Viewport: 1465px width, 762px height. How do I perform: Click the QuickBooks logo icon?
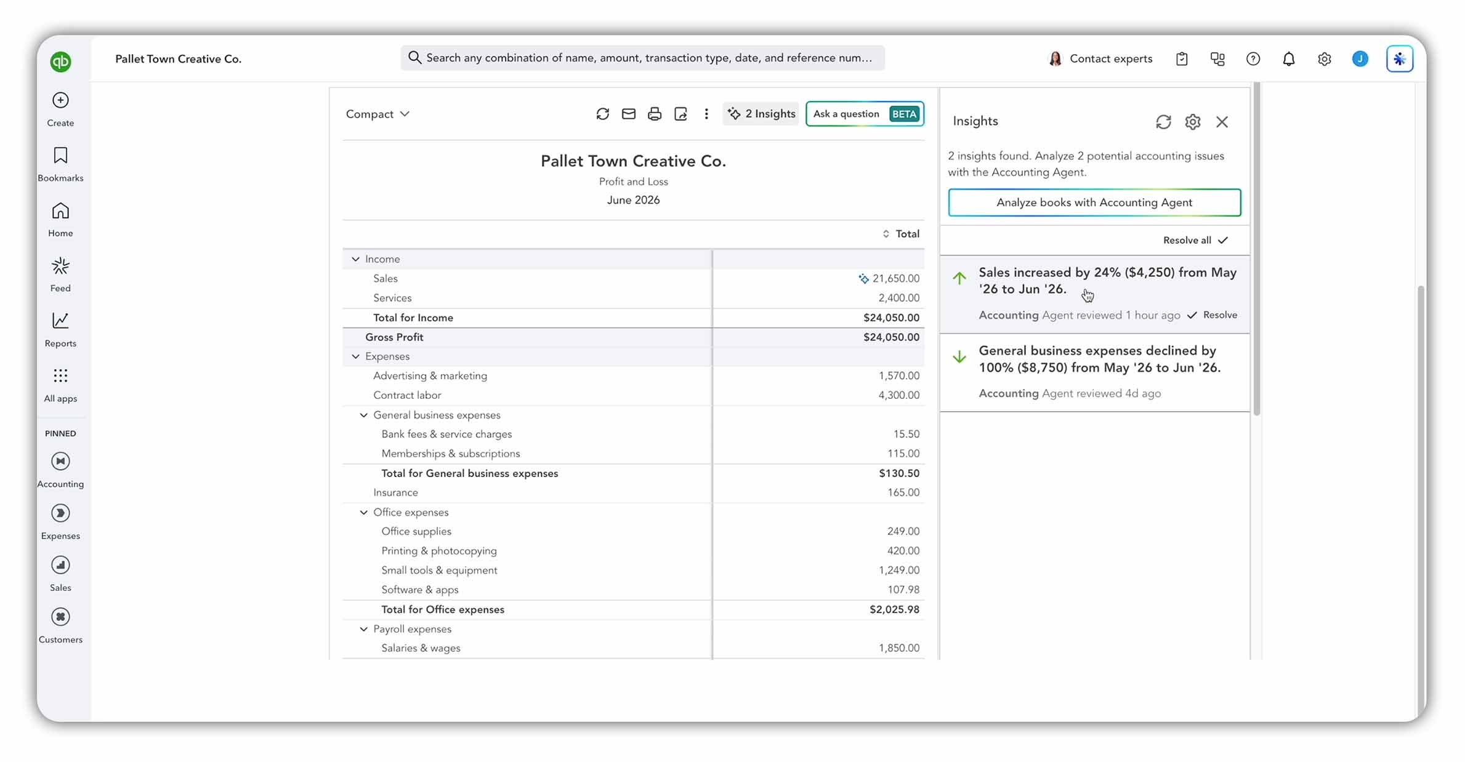point(60,62)
